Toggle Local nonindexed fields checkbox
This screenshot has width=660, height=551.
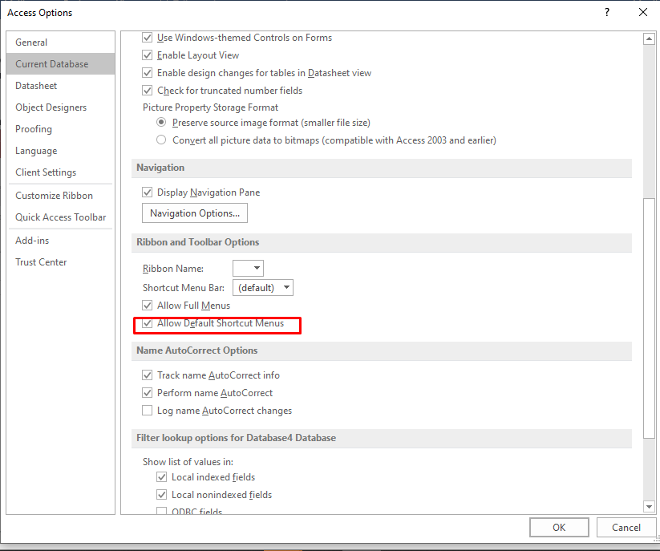tap(162, 495)
